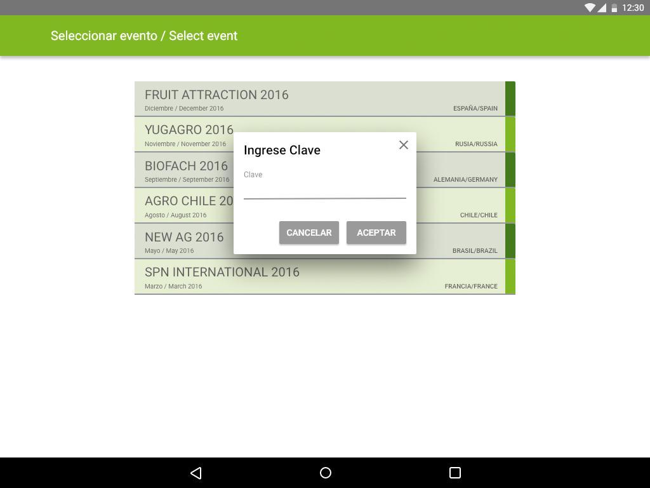Open recent apps with the square icon
Image resolution: width=650 pixels, height=488 pixels.
click(454, 473)
